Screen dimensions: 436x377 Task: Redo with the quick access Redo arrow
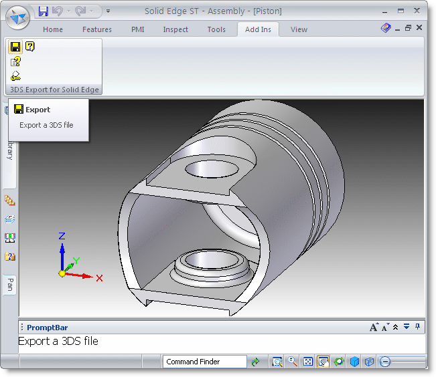tap(80, 11)
